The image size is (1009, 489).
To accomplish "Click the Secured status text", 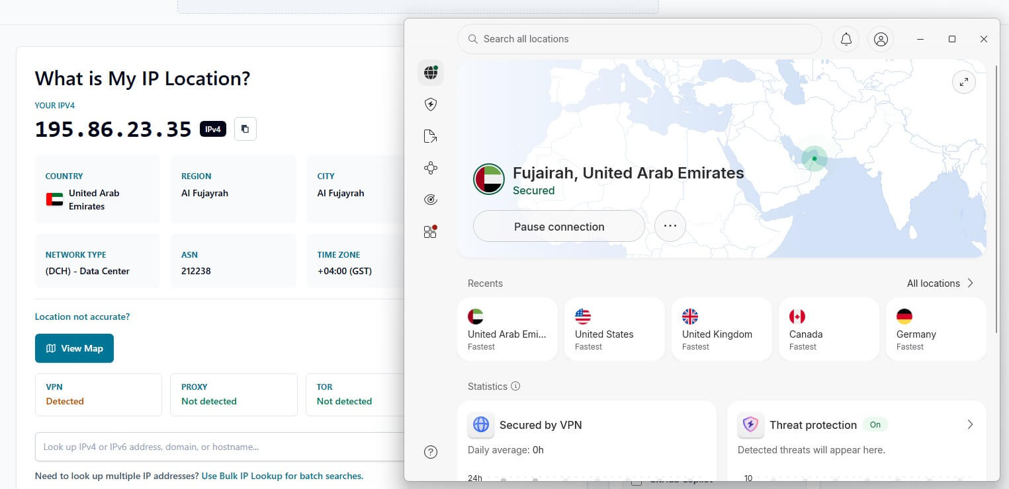I will [x=534, y=190].
